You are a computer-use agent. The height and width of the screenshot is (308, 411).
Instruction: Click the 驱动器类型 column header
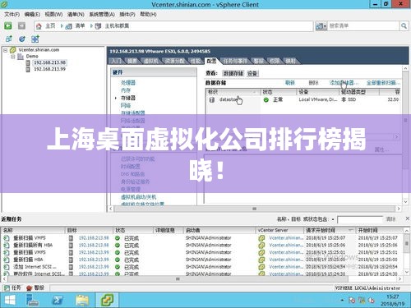click(x=359, y=92)
